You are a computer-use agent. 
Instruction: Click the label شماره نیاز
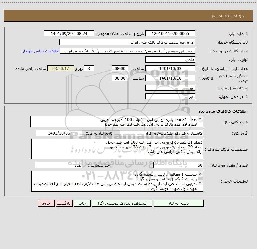238,34
